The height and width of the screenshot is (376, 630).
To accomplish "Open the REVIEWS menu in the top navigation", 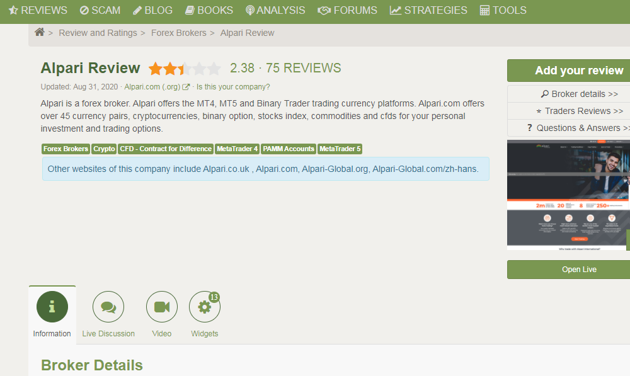I will [38, 11].
